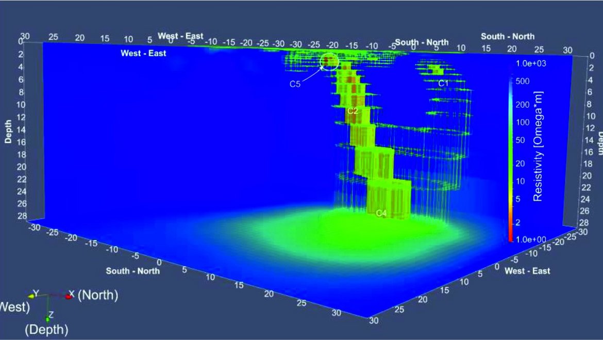Click the white-circled C5 anomaly
603x340 pixels.
pos(330,62)
